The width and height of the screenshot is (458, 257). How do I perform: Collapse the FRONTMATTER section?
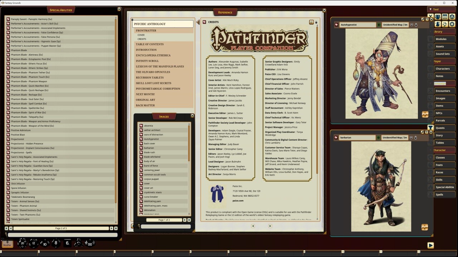click(146, 31)
